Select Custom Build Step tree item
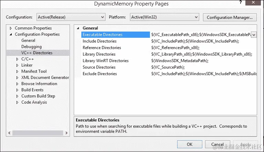 (38, 96)
